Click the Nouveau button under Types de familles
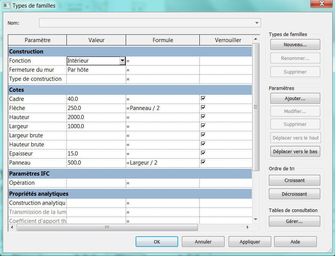The height and width of the screenshot is (256, 335). (295, 44)
